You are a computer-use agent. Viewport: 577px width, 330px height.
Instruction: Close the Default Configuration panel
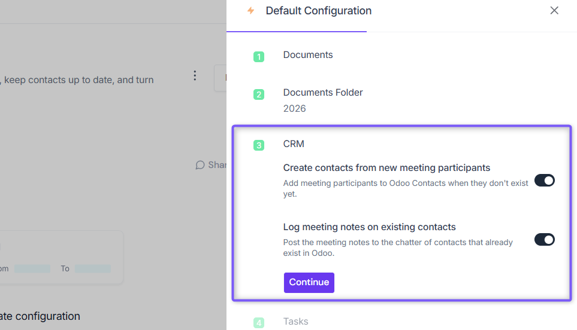[x=554, y=11]
